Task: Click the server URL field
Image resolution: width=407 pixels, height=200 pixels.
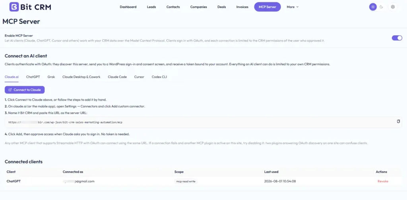Action: [x=203, y=122]
